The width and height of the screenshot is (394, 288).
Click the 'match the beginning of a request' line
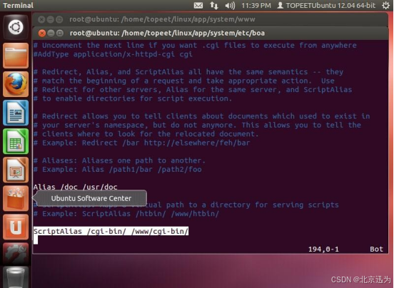(x=184, y=81)
